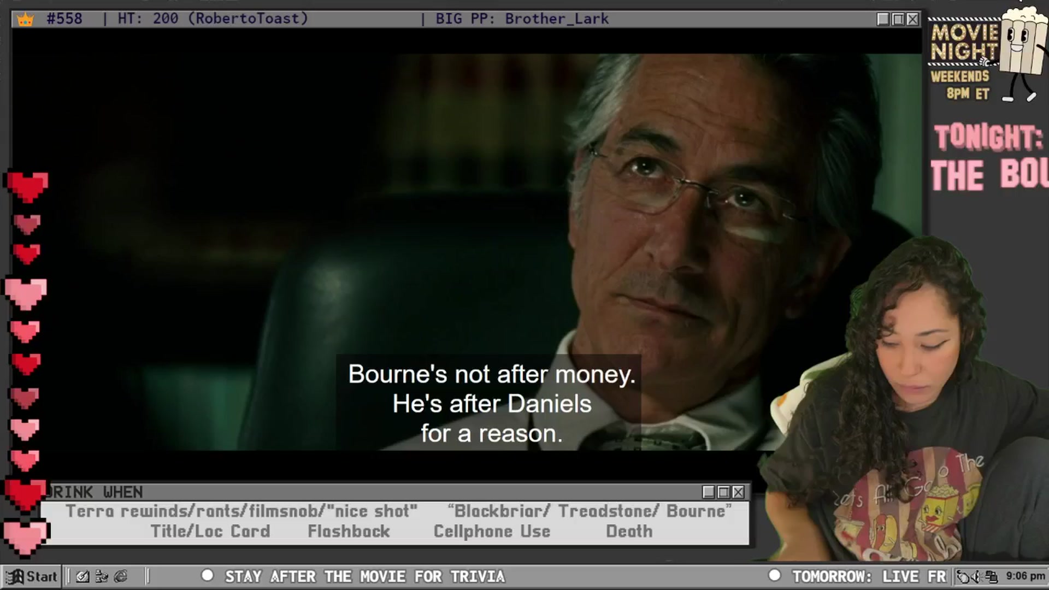Viewport: 1049px width, 590px height.
Task: Click the "Terra rewinds/rants/filmsnob" drinking rule
Action: (x=242, y=511)
